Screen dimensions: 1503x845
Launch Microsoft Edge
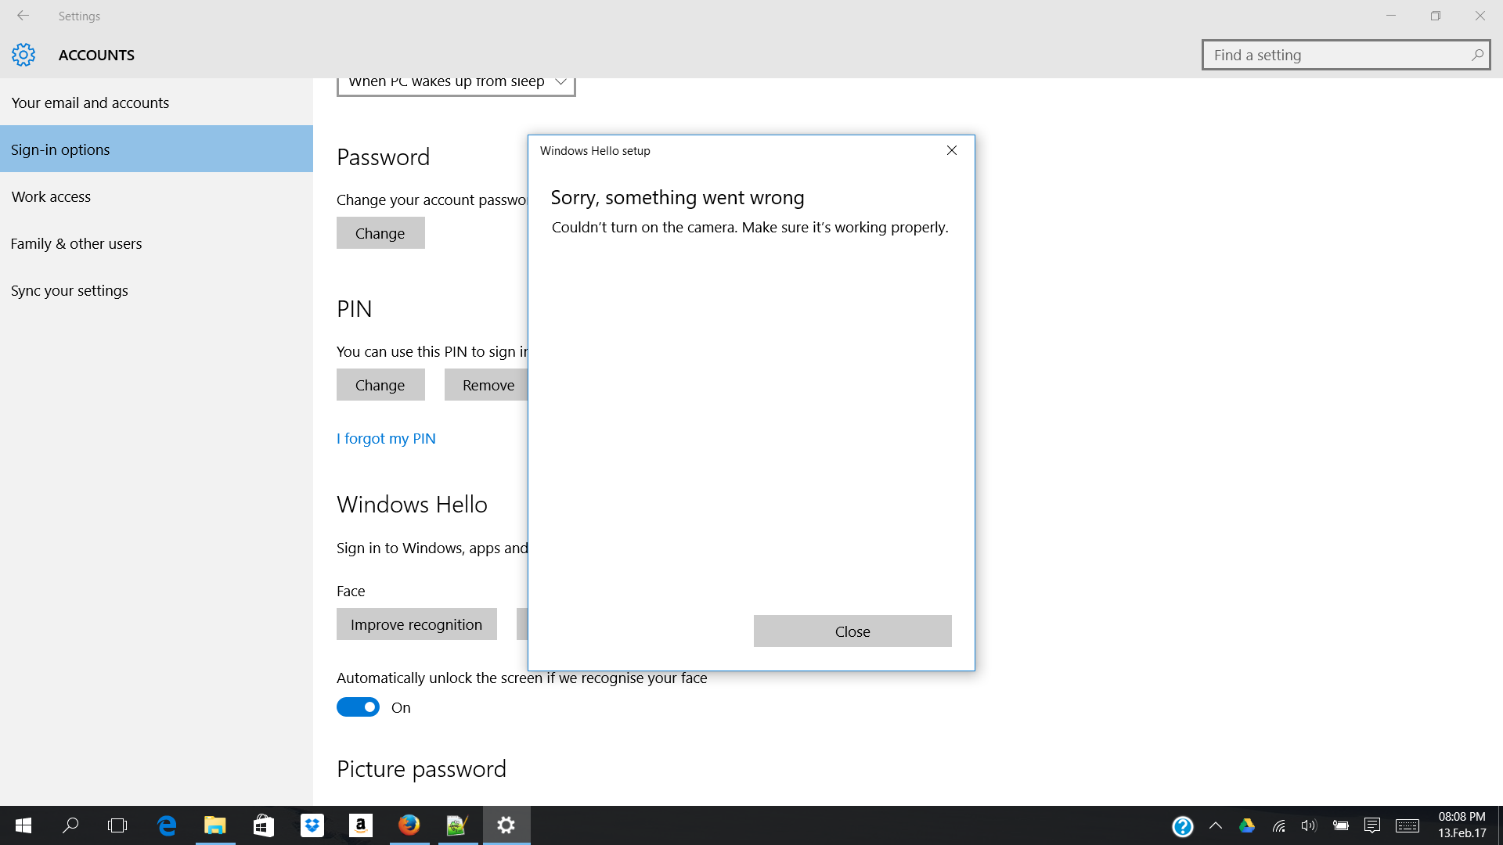click(167, 825)
